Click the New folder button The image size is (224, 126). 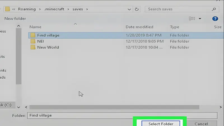point(15,18)
